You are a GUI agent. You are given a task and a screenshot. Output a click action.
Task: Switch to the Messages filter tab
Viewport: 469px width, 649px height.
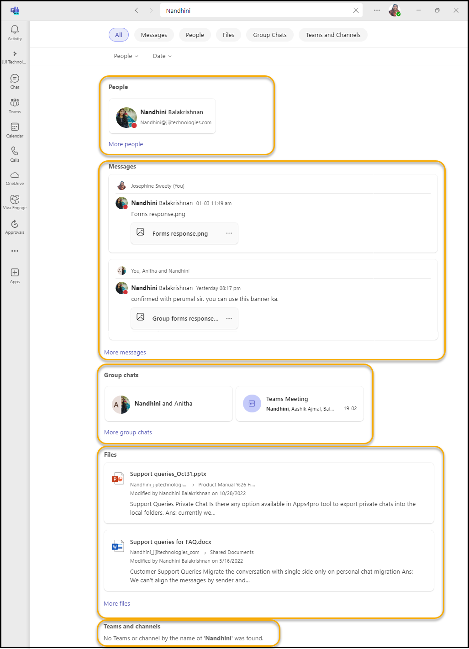[x=154, y=35]
